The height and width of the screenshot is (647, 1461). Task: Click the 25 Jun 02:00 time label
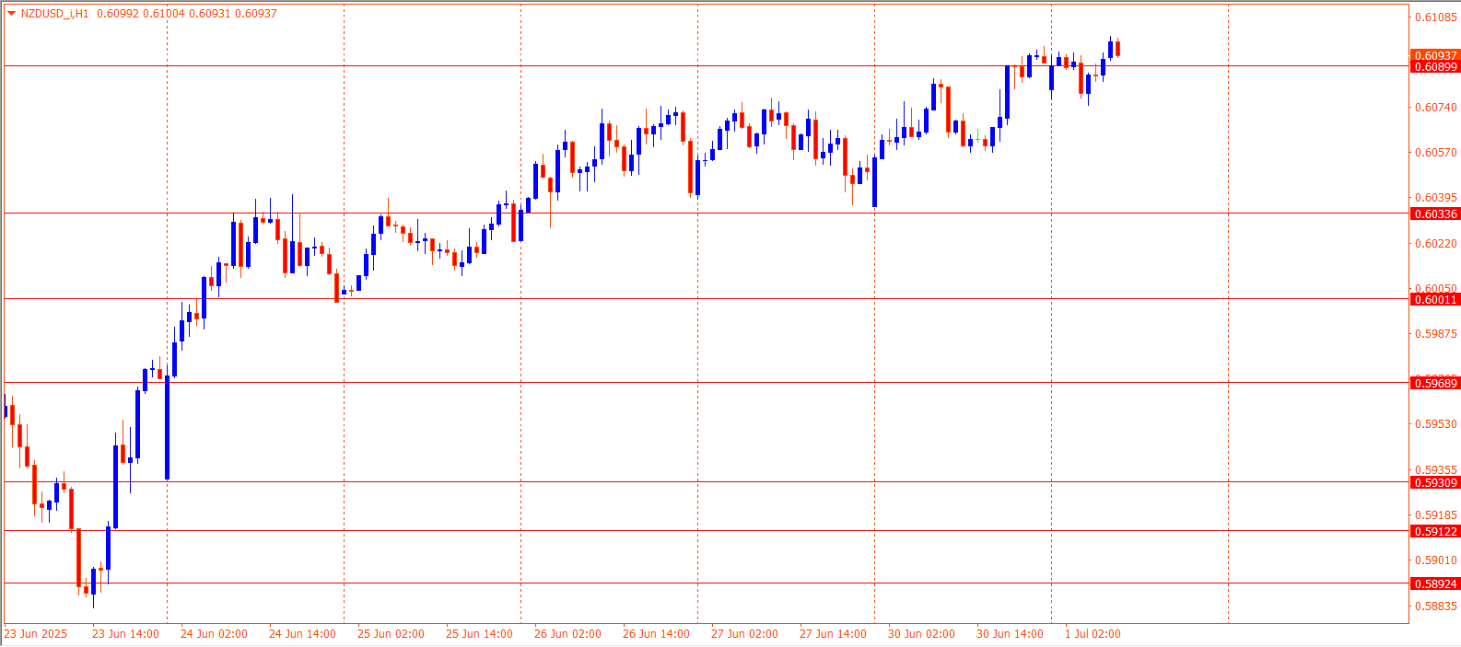pos(391,634)
